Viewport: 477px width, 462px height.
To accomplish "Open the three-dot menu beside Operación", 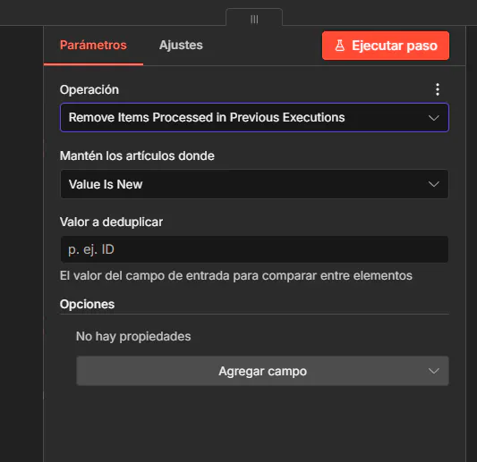I will click(x=438, y=89).
